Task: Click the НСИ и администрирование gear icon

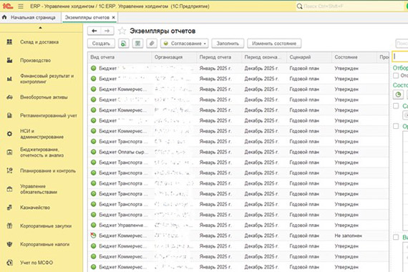Action: pos(9,134)
